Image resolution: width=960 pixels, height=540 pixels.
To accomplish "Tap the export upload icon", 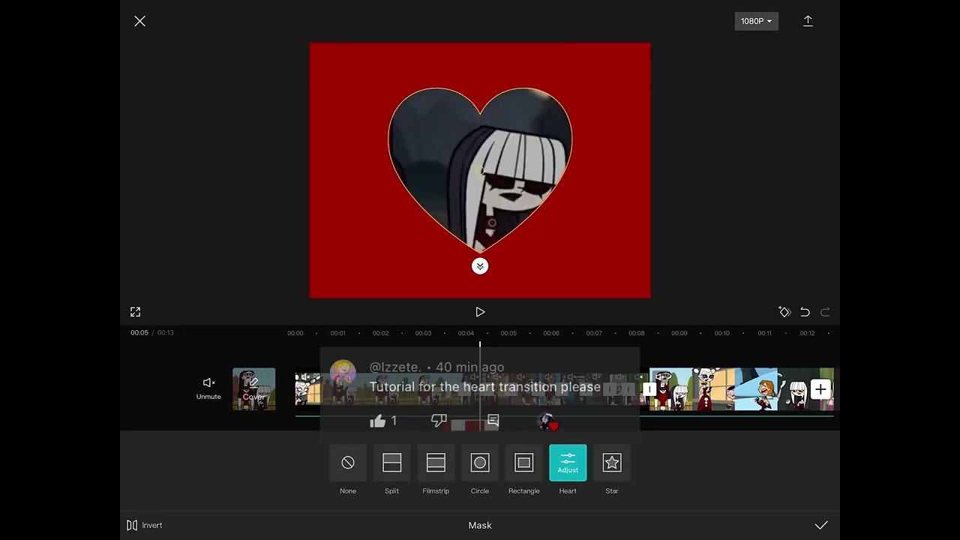I will click(808, 21).
